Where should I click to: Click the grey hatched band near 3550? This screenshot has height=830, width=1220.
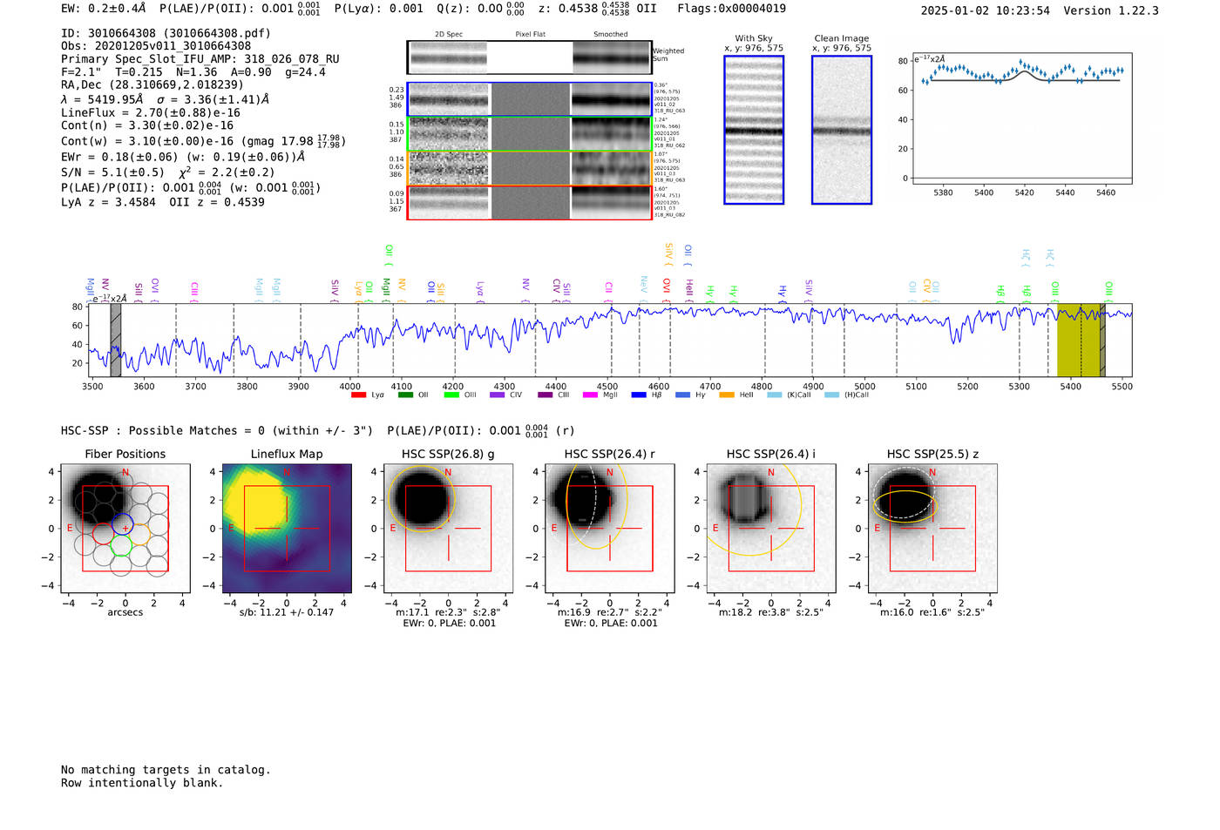(x=116, y=341)
